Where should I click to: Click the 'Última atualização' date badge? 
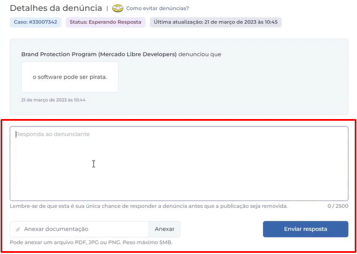216,22
